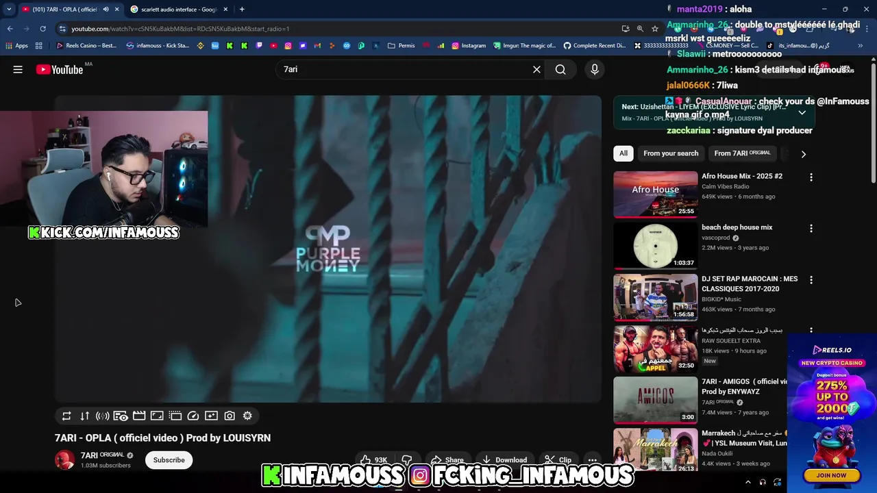Toggle the cards visibility eye icon

121,416
